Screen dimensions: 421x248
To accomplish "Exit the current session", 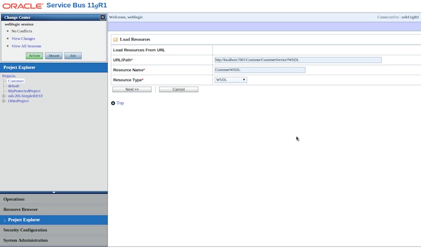I will 73,55.
